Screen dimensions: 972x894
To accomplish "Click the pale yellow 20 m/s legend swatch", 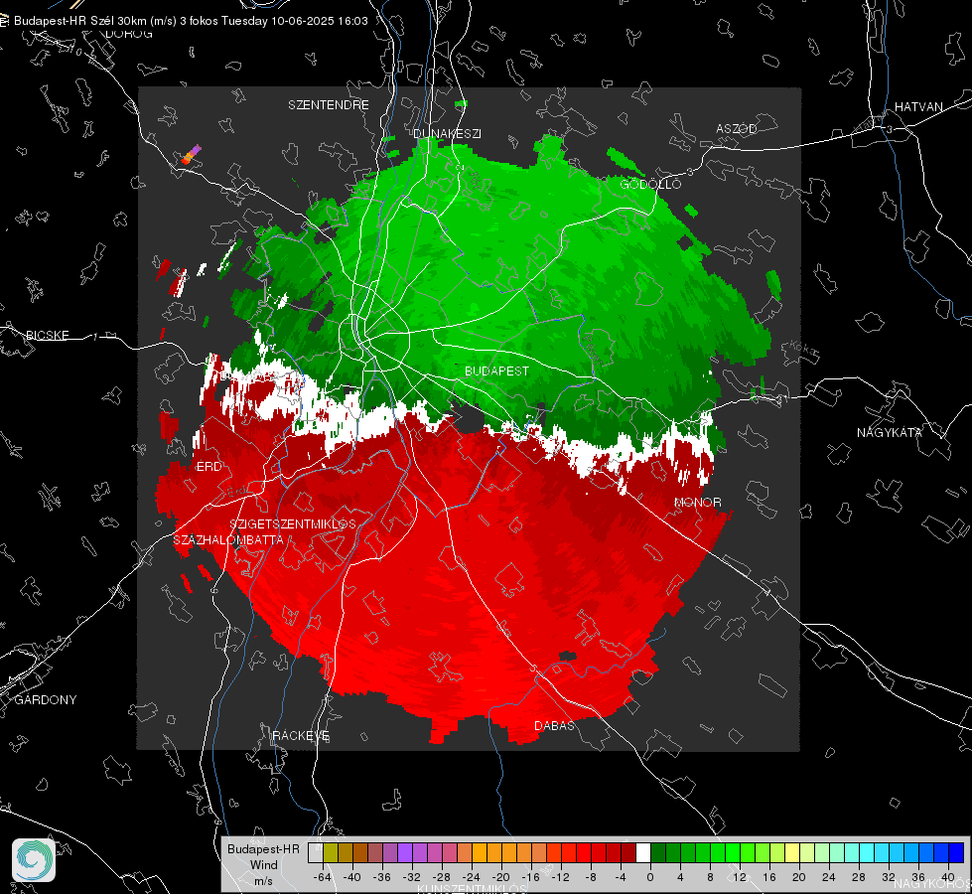I will (x=792, y=852).
